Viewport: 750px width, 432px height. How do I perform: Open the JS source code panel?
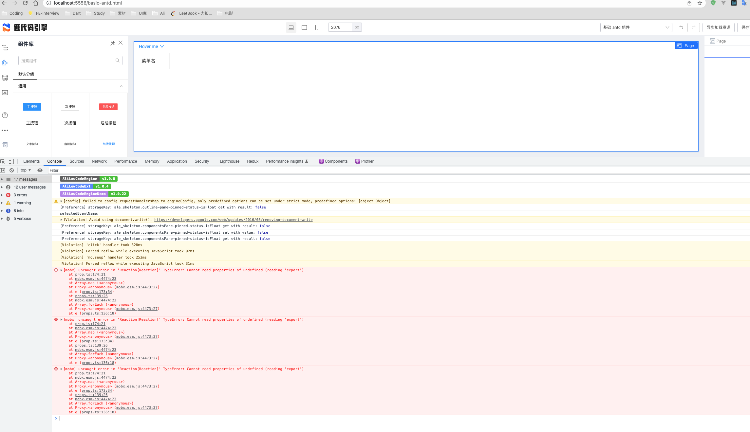[x=5, y=93]
